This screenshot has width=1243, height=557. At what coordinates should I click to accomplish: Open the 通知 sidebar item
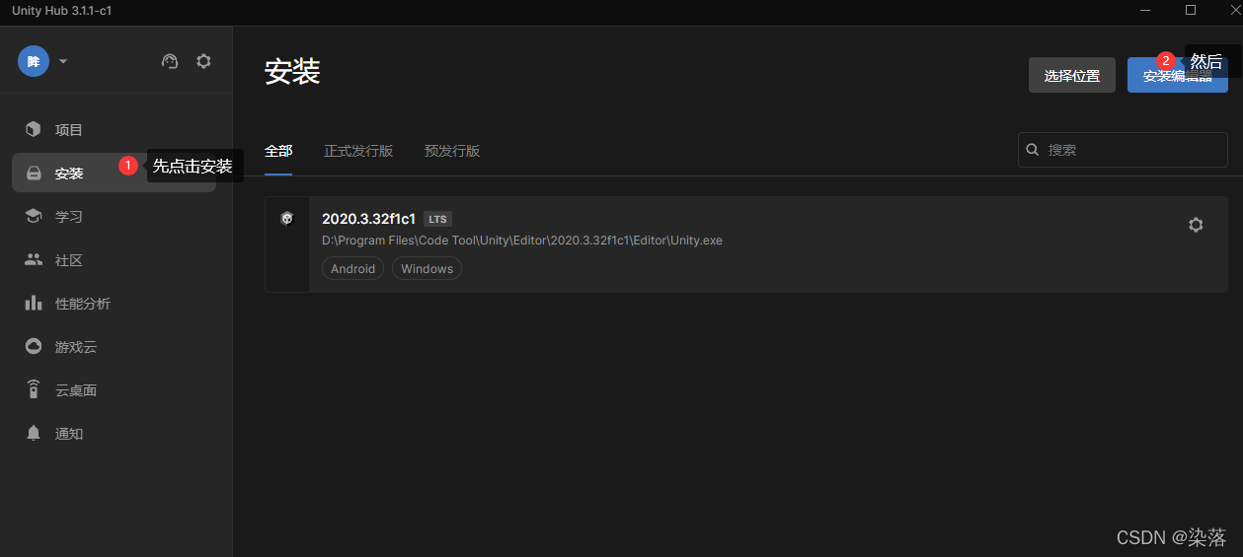[114, 433]
